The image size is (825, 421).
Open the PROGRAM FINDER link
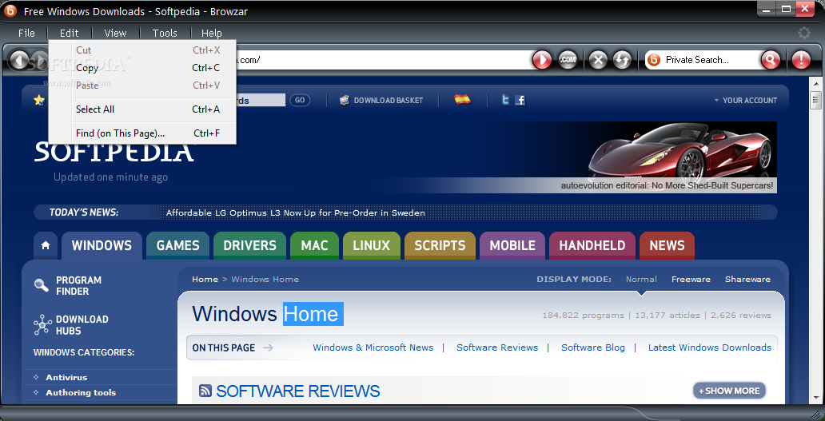coord(79,285)
